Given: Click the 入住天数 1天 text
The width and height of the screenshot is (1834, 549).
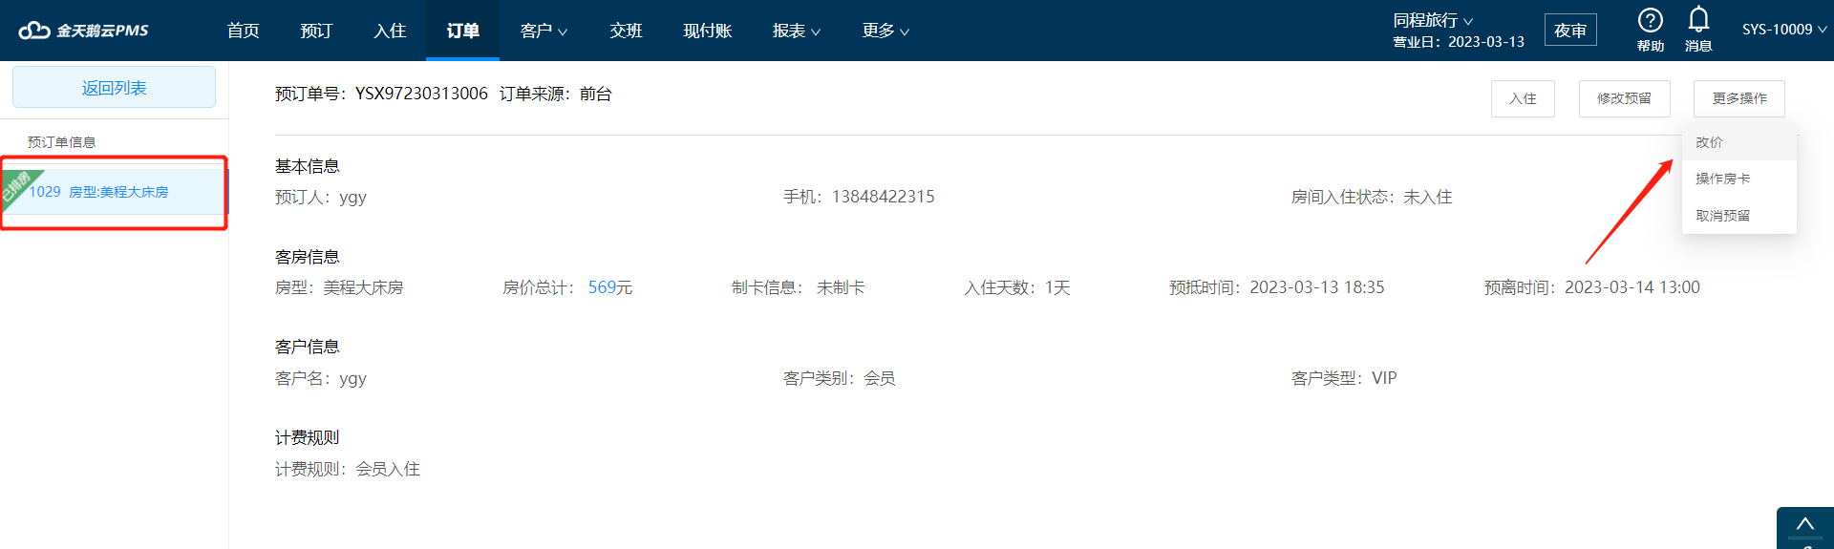Looking at the screenshot, I should click(x=1017, y=287).
